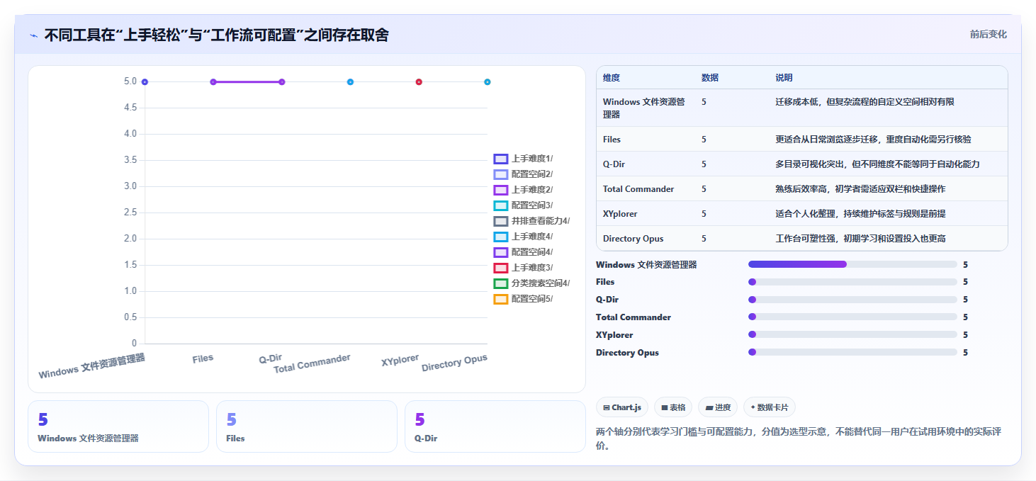Select the Files progress bar
This screenshot has height=481, width=1036.
(852, 282)
